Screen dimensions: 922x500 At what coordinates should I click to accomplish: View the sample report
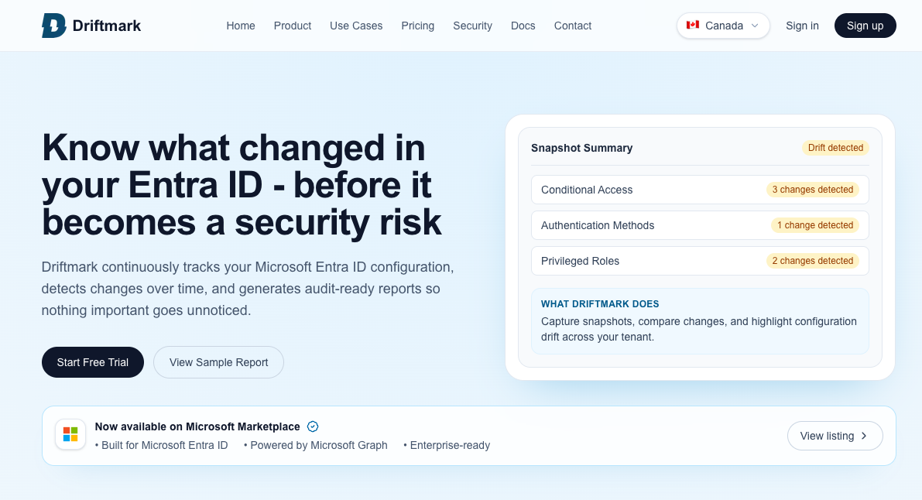point(219,362)
